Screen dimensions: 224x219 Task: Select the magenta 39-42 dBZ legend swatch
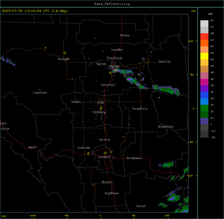click(x=204, y=82)
